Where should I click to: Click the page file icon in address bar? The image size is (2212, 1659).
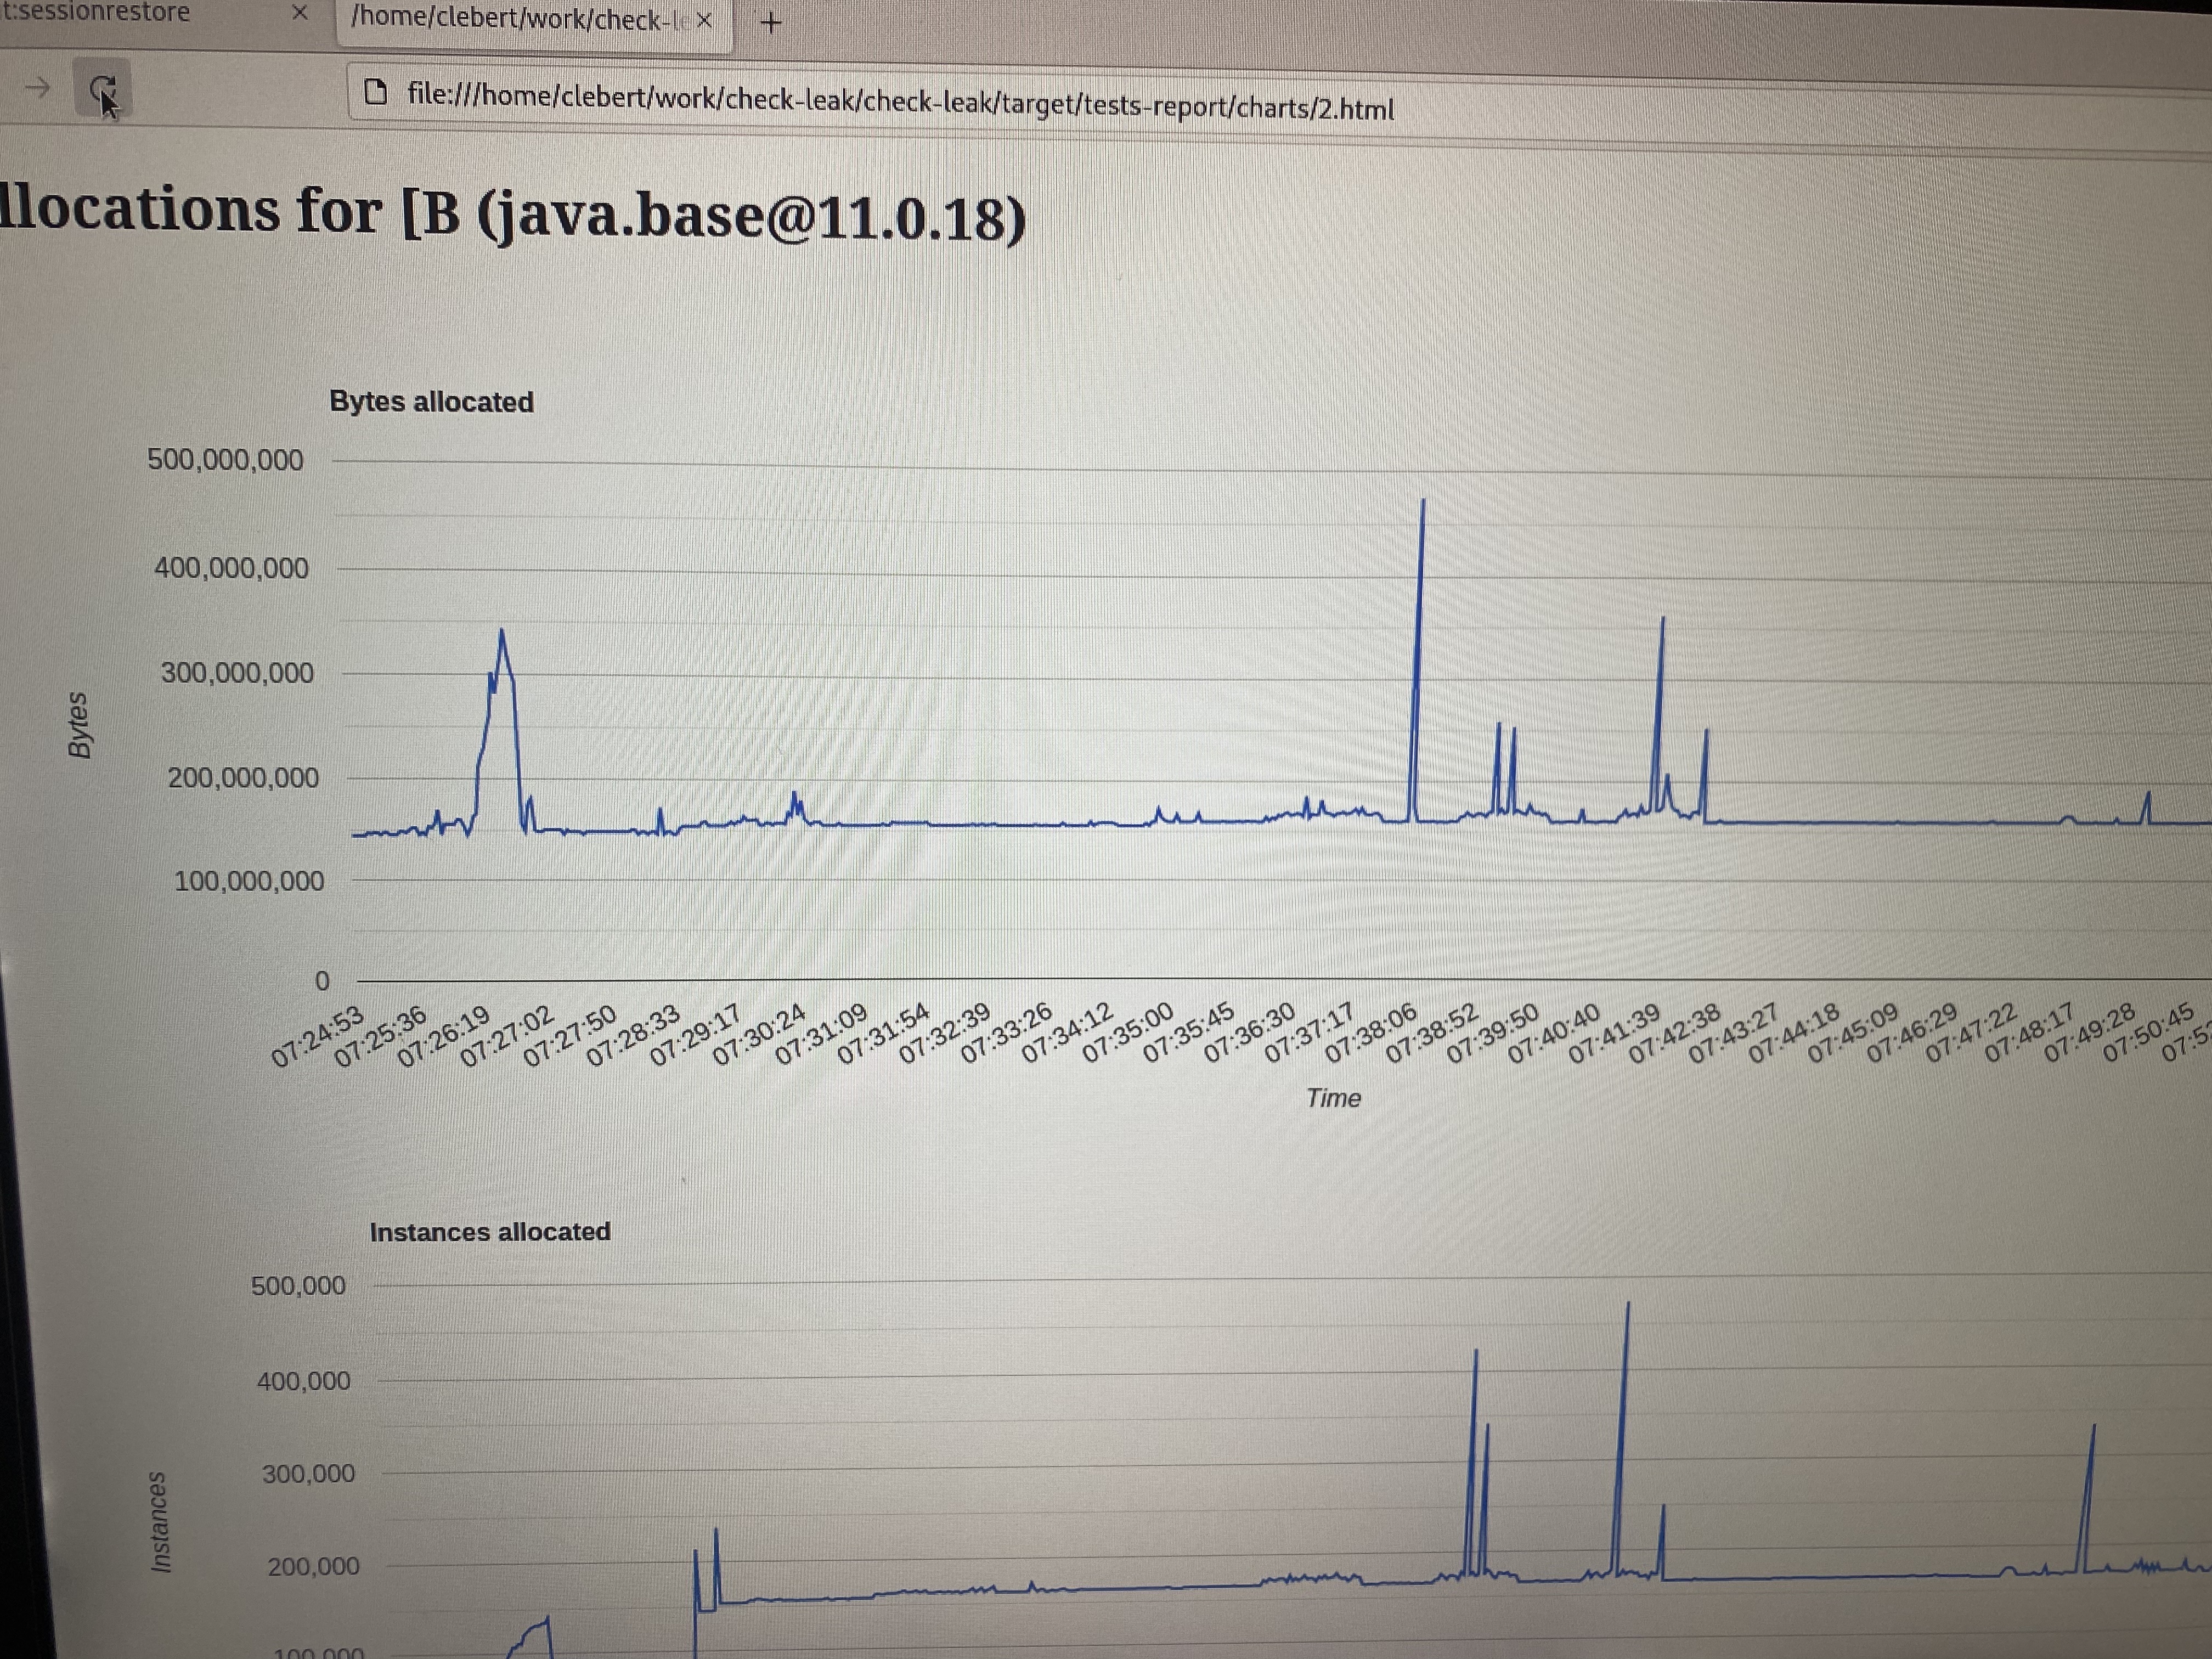tap(376, 93)
